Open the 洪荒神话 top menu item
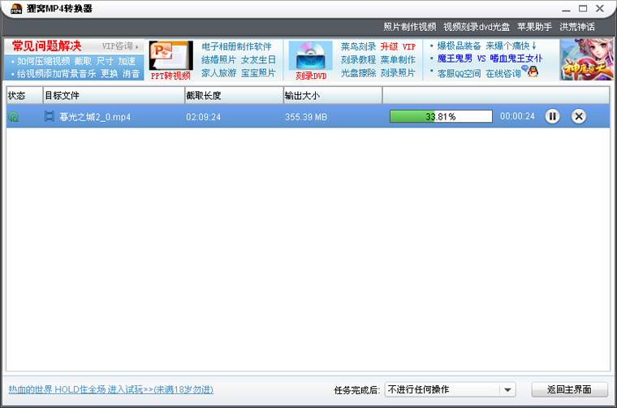617x408 pixels. pyautogui.click(x=577, y=27)
